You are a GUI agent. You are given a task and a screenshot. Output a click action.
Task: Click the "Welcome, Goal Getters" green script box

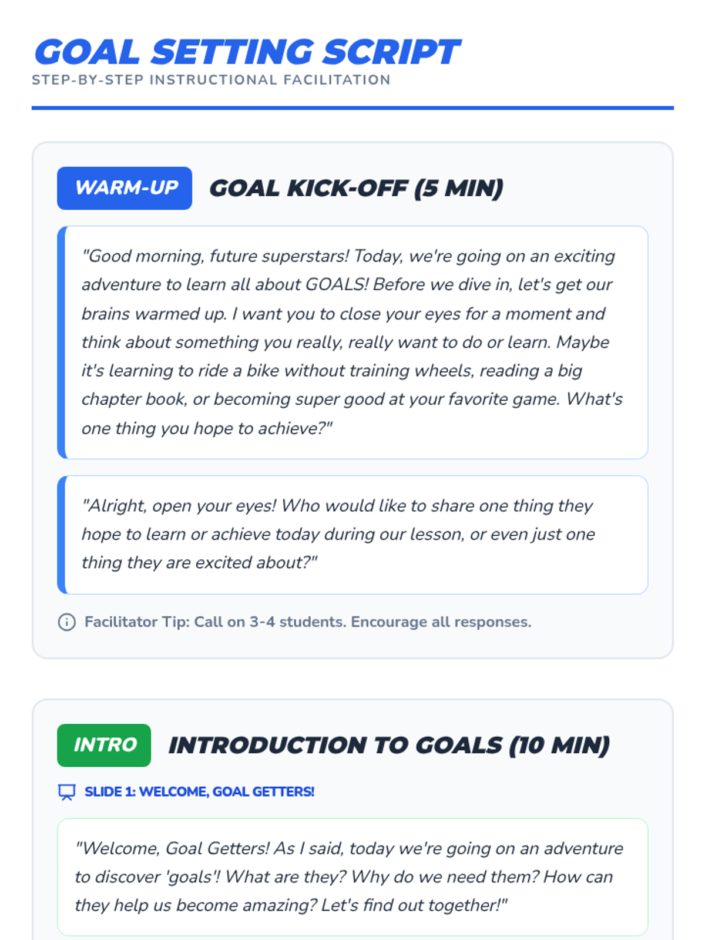point(352,877)
